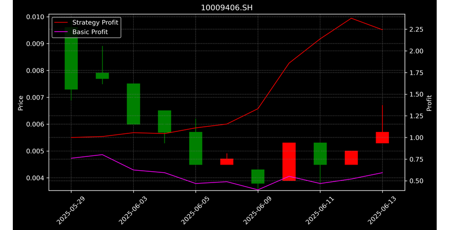
Task: Click the 1.50 profit tick label
Action: pyautogui.click(x=416, y=95)
